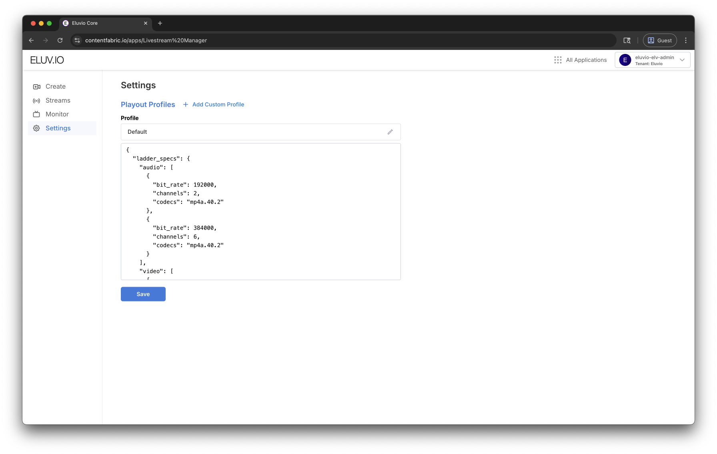Open the Monitor section

point(57,114)
